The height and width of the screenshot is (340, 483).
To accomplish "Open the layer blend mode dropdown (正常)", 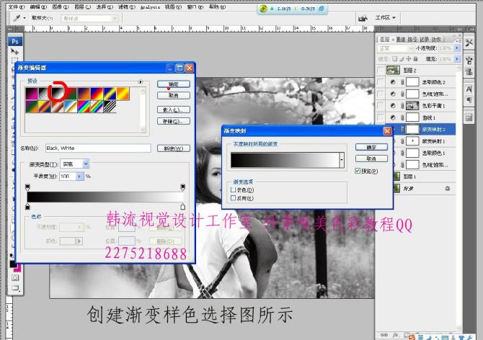I will point(396,48).
